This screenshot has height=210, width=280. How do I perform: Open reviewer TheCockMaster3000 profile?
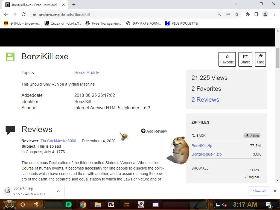click(58, 141)
